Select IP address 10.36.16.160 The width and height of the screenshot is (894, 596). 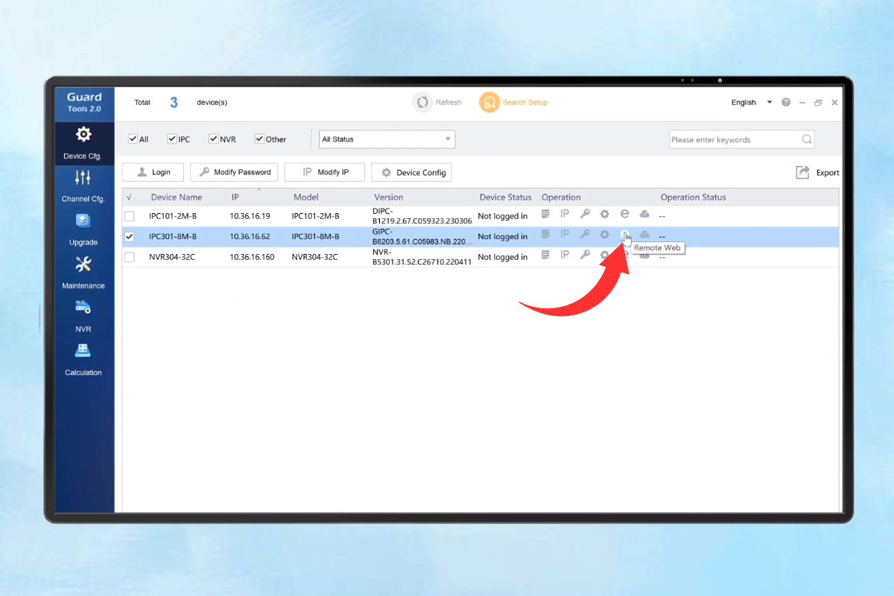252,257
